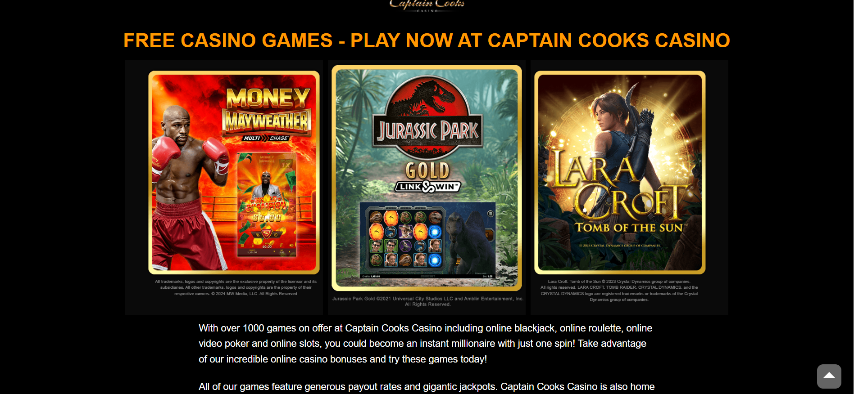This screenshot has height=394, width=854.
Task: Click the menu icon in Jurassic slot preview
Action: point(491,214)
